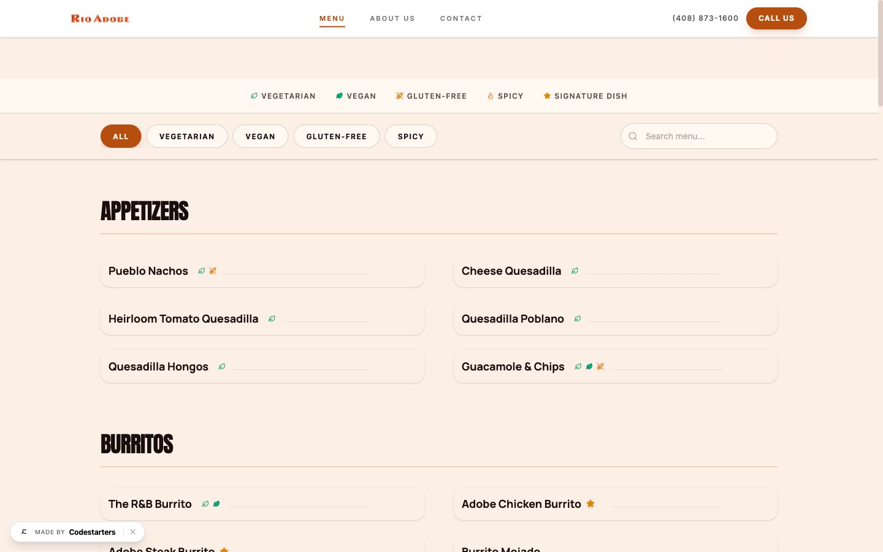Click the Codestarters badge logo icon

tap(24, 532)
